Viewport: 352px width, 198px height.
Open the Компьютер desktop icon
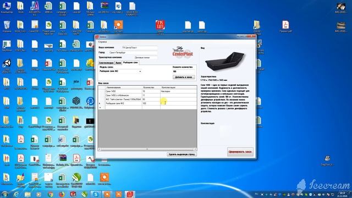[x=7, y=8]
